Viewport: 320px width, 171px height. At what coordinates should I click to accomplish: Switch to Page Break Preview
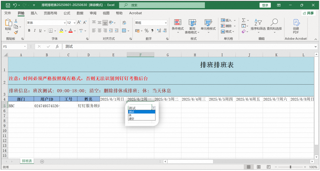click(269, 167)
